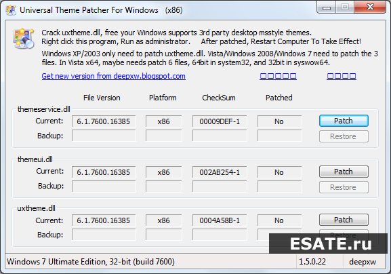The image size is (391, 274).
Task: Select themeui.dll current platform x86 field
Action: (163, 172)
